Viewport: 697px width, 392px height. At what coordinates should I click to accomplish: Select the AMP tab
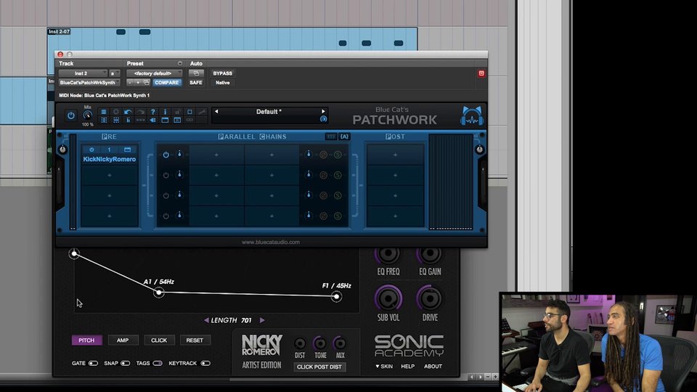pyautogui.click(x=123, y=340)
